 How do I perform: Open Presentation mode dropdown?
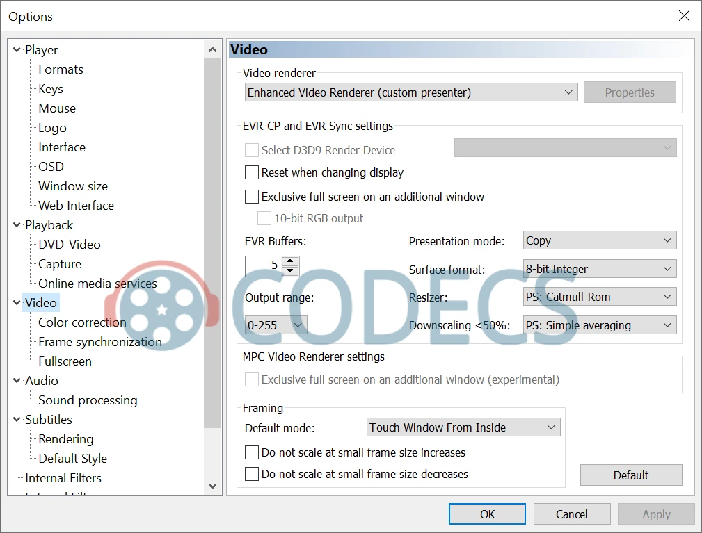tap(599, 241)
